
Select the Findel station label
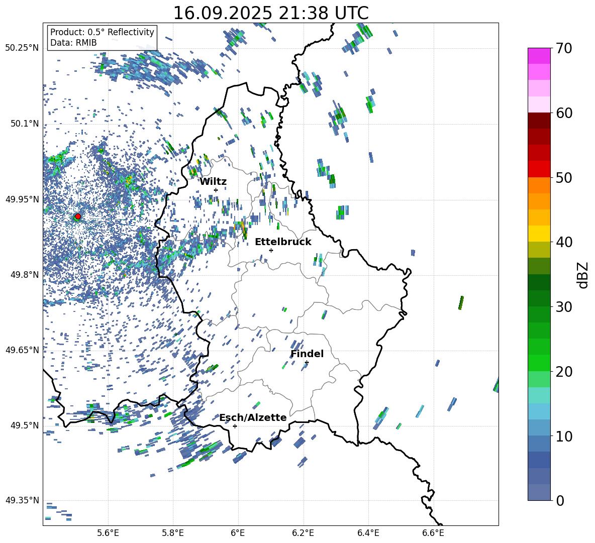tap(307, 354)
